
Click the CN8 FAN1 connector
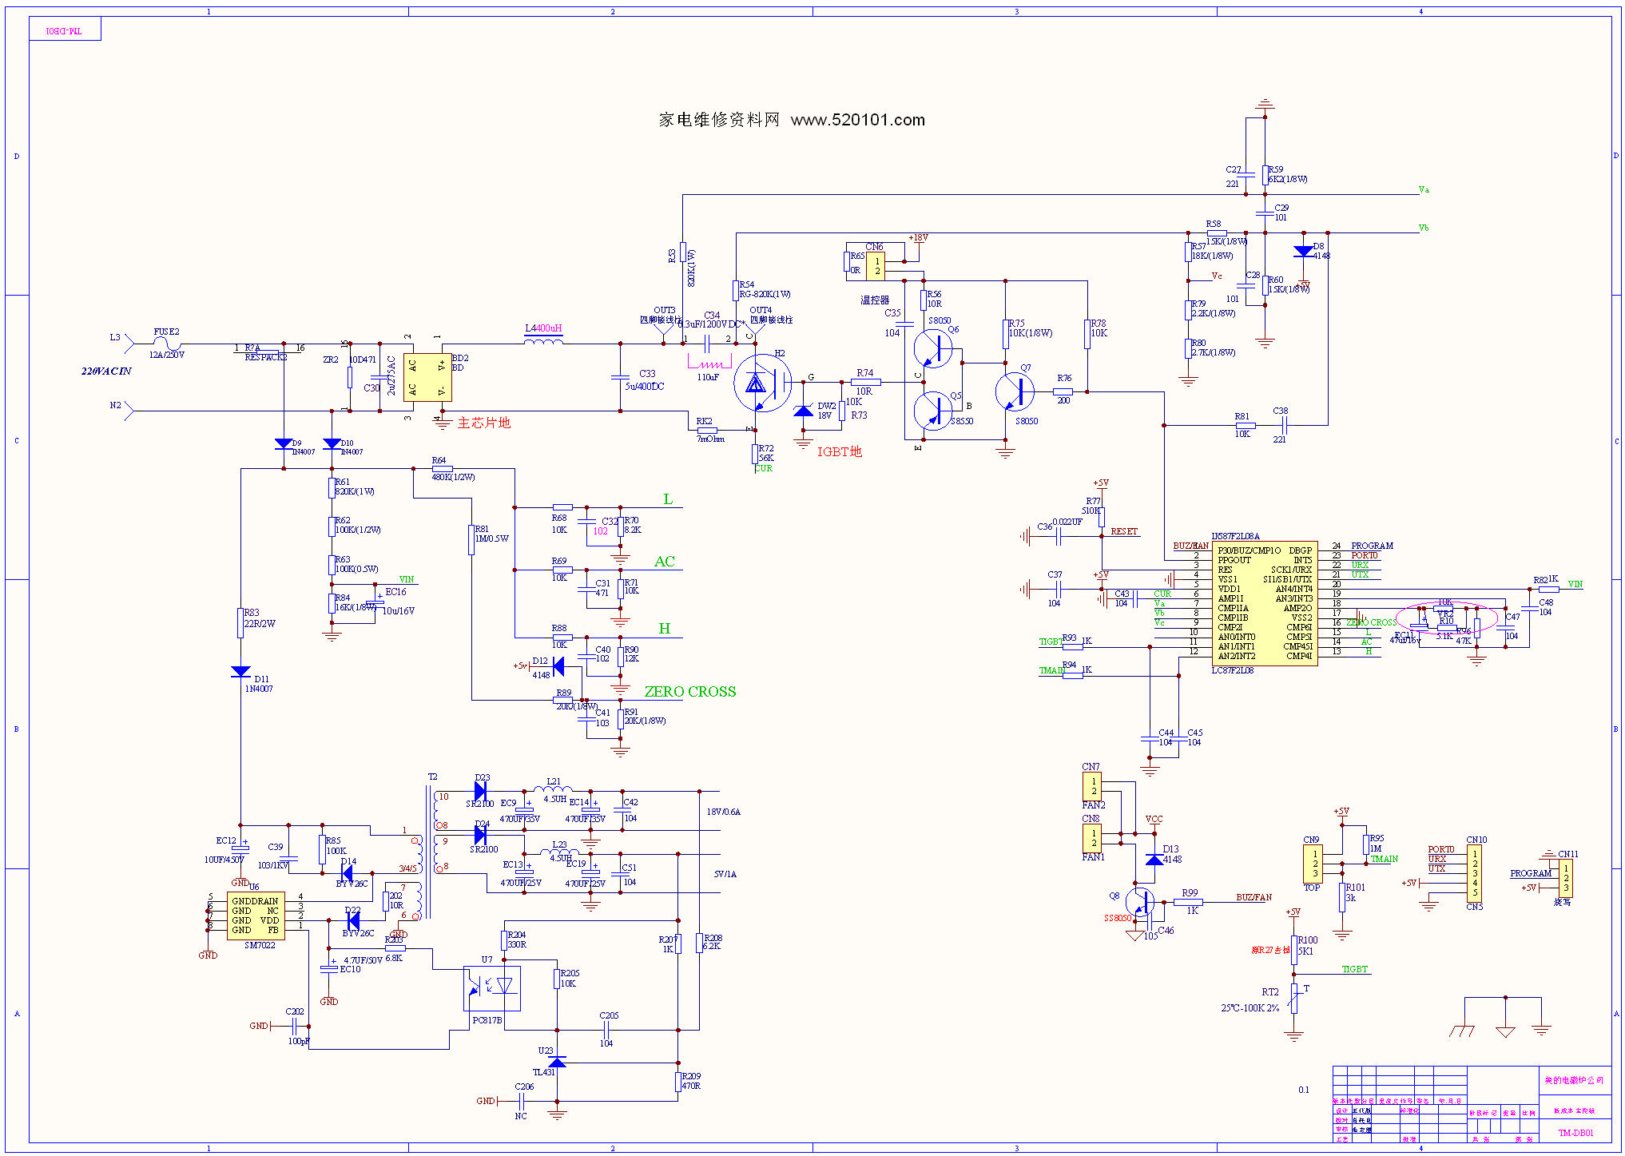[1093, 839]
